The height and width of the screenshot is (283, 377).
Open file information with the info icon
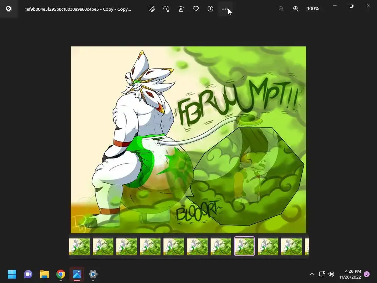point(210,9)
